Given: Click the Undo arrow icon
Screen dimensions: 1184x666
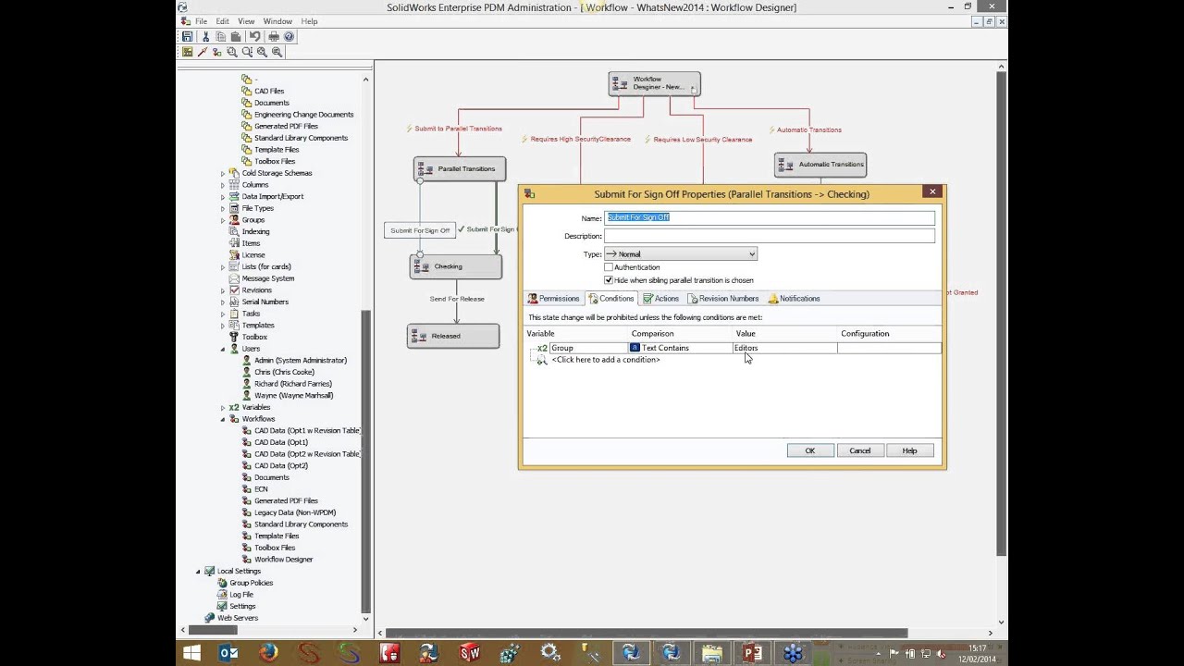Looking at the screenshot, I should (x=254, y=36).
